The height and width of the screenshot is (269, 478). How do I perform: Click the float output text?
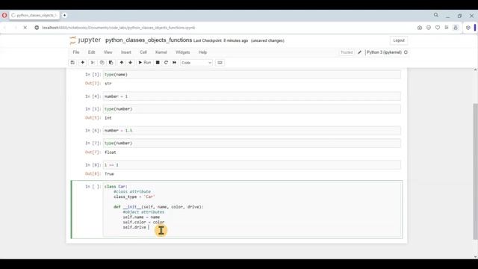(110, 152)
